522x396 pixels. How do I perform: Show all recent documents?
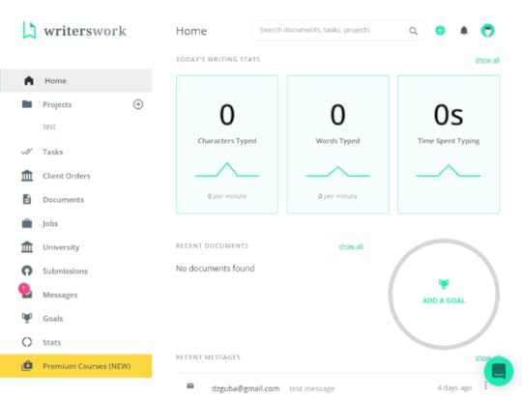tap(351, 246)
